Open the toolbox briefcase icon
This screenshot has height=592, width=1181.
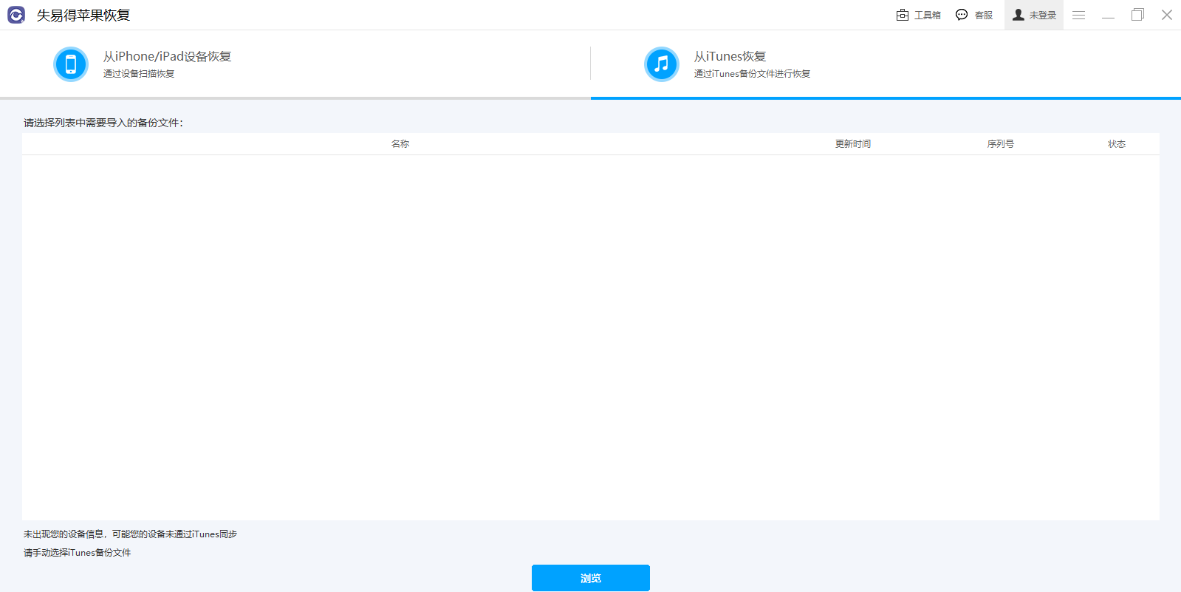[902, 15]
